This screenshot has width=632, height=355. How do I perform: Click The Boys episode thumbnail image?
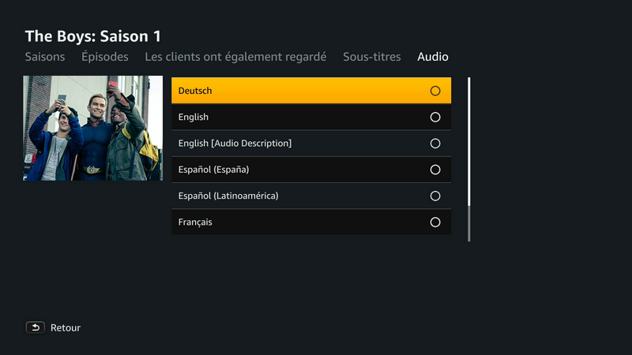tap(93, 128)
